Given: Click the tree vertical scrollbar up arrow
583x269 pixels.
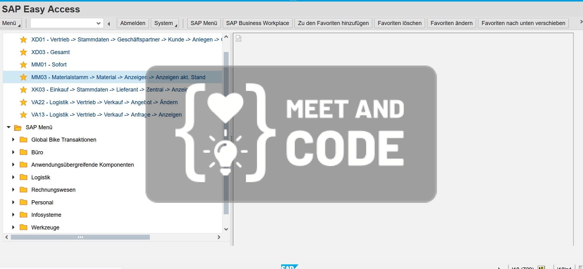Looking at the screenshot, I should coord(226,37).
